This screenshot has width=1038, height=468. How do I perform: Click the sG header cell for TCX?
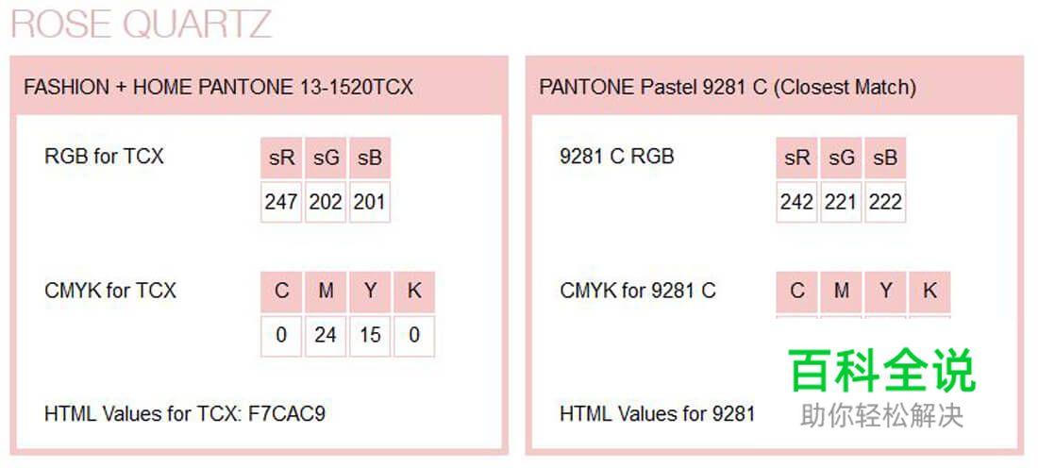tap(326, 159)
